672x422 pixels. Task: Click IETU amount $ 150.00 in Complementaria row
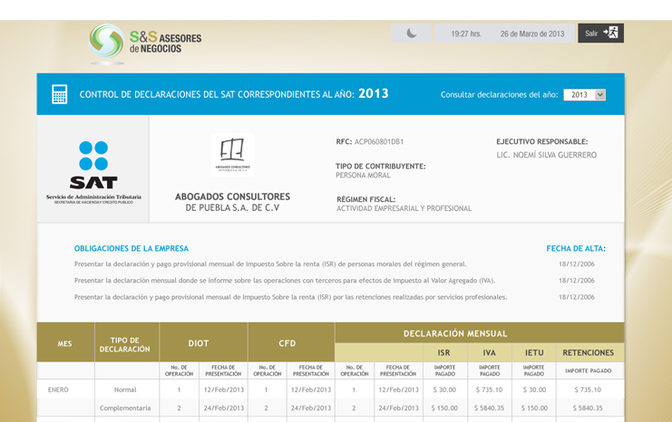534,408
